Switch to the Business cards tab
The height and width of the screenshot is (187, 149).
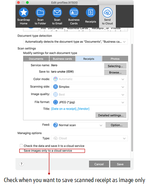click(62, 59)
